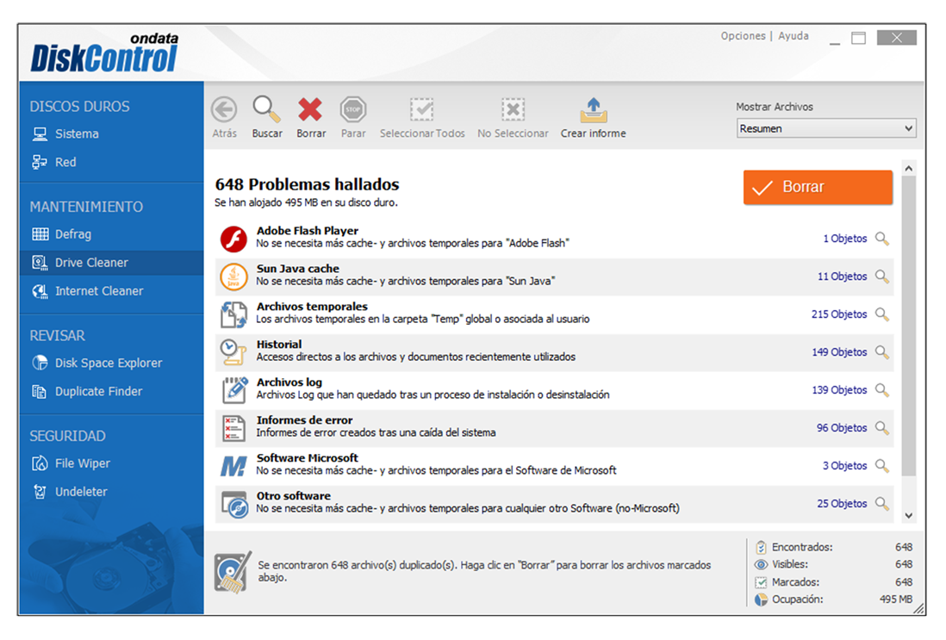Click the red X Borrar toolbar icon
Image resolution: width=946 pixels, height=640 pixels.
(310, 109)
